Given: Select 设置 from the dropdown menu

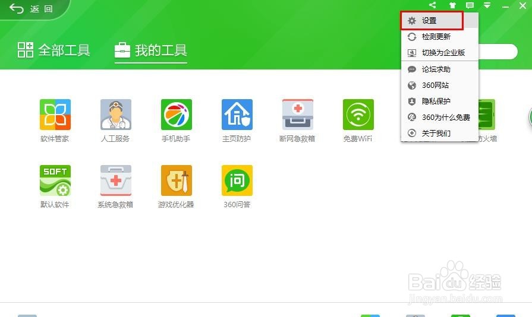Looking at the screenshot, I should (x=440, y=21).
